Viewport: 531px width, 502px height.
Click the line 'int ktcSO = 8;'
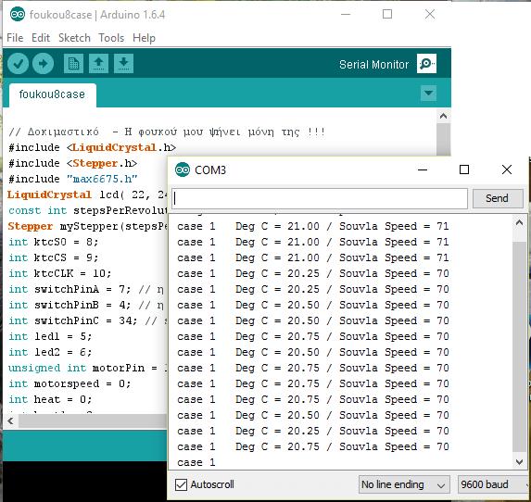[53, 242]
